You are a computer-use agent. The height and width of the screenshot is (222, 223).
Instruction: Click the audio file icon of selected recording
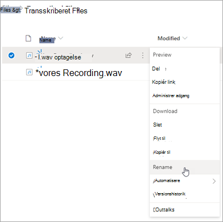pyautogui.click(x=29, y=56)
